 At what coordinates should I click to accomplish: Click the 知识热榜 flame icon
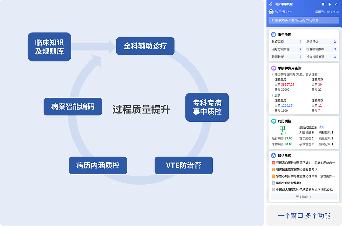point(273,156)
